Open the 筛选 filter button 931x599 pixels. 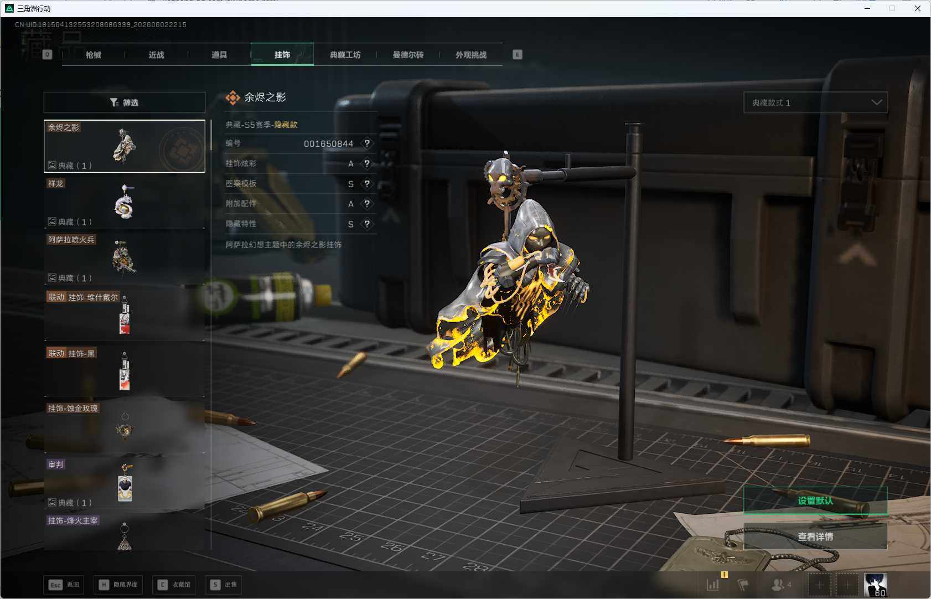pos(125,102)
